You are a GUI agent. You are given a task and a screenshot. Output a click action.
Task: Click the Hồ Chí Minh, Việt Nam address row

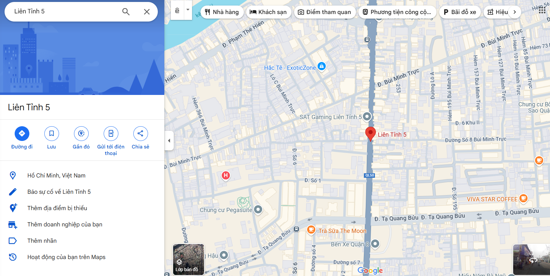(82, 176)
